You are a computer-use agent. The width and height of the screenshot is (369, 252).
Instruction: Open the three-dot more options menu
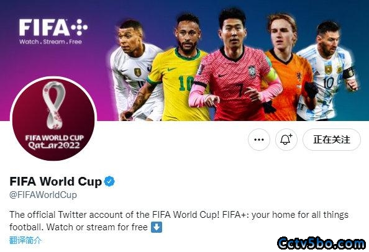[x=259, y=140]
